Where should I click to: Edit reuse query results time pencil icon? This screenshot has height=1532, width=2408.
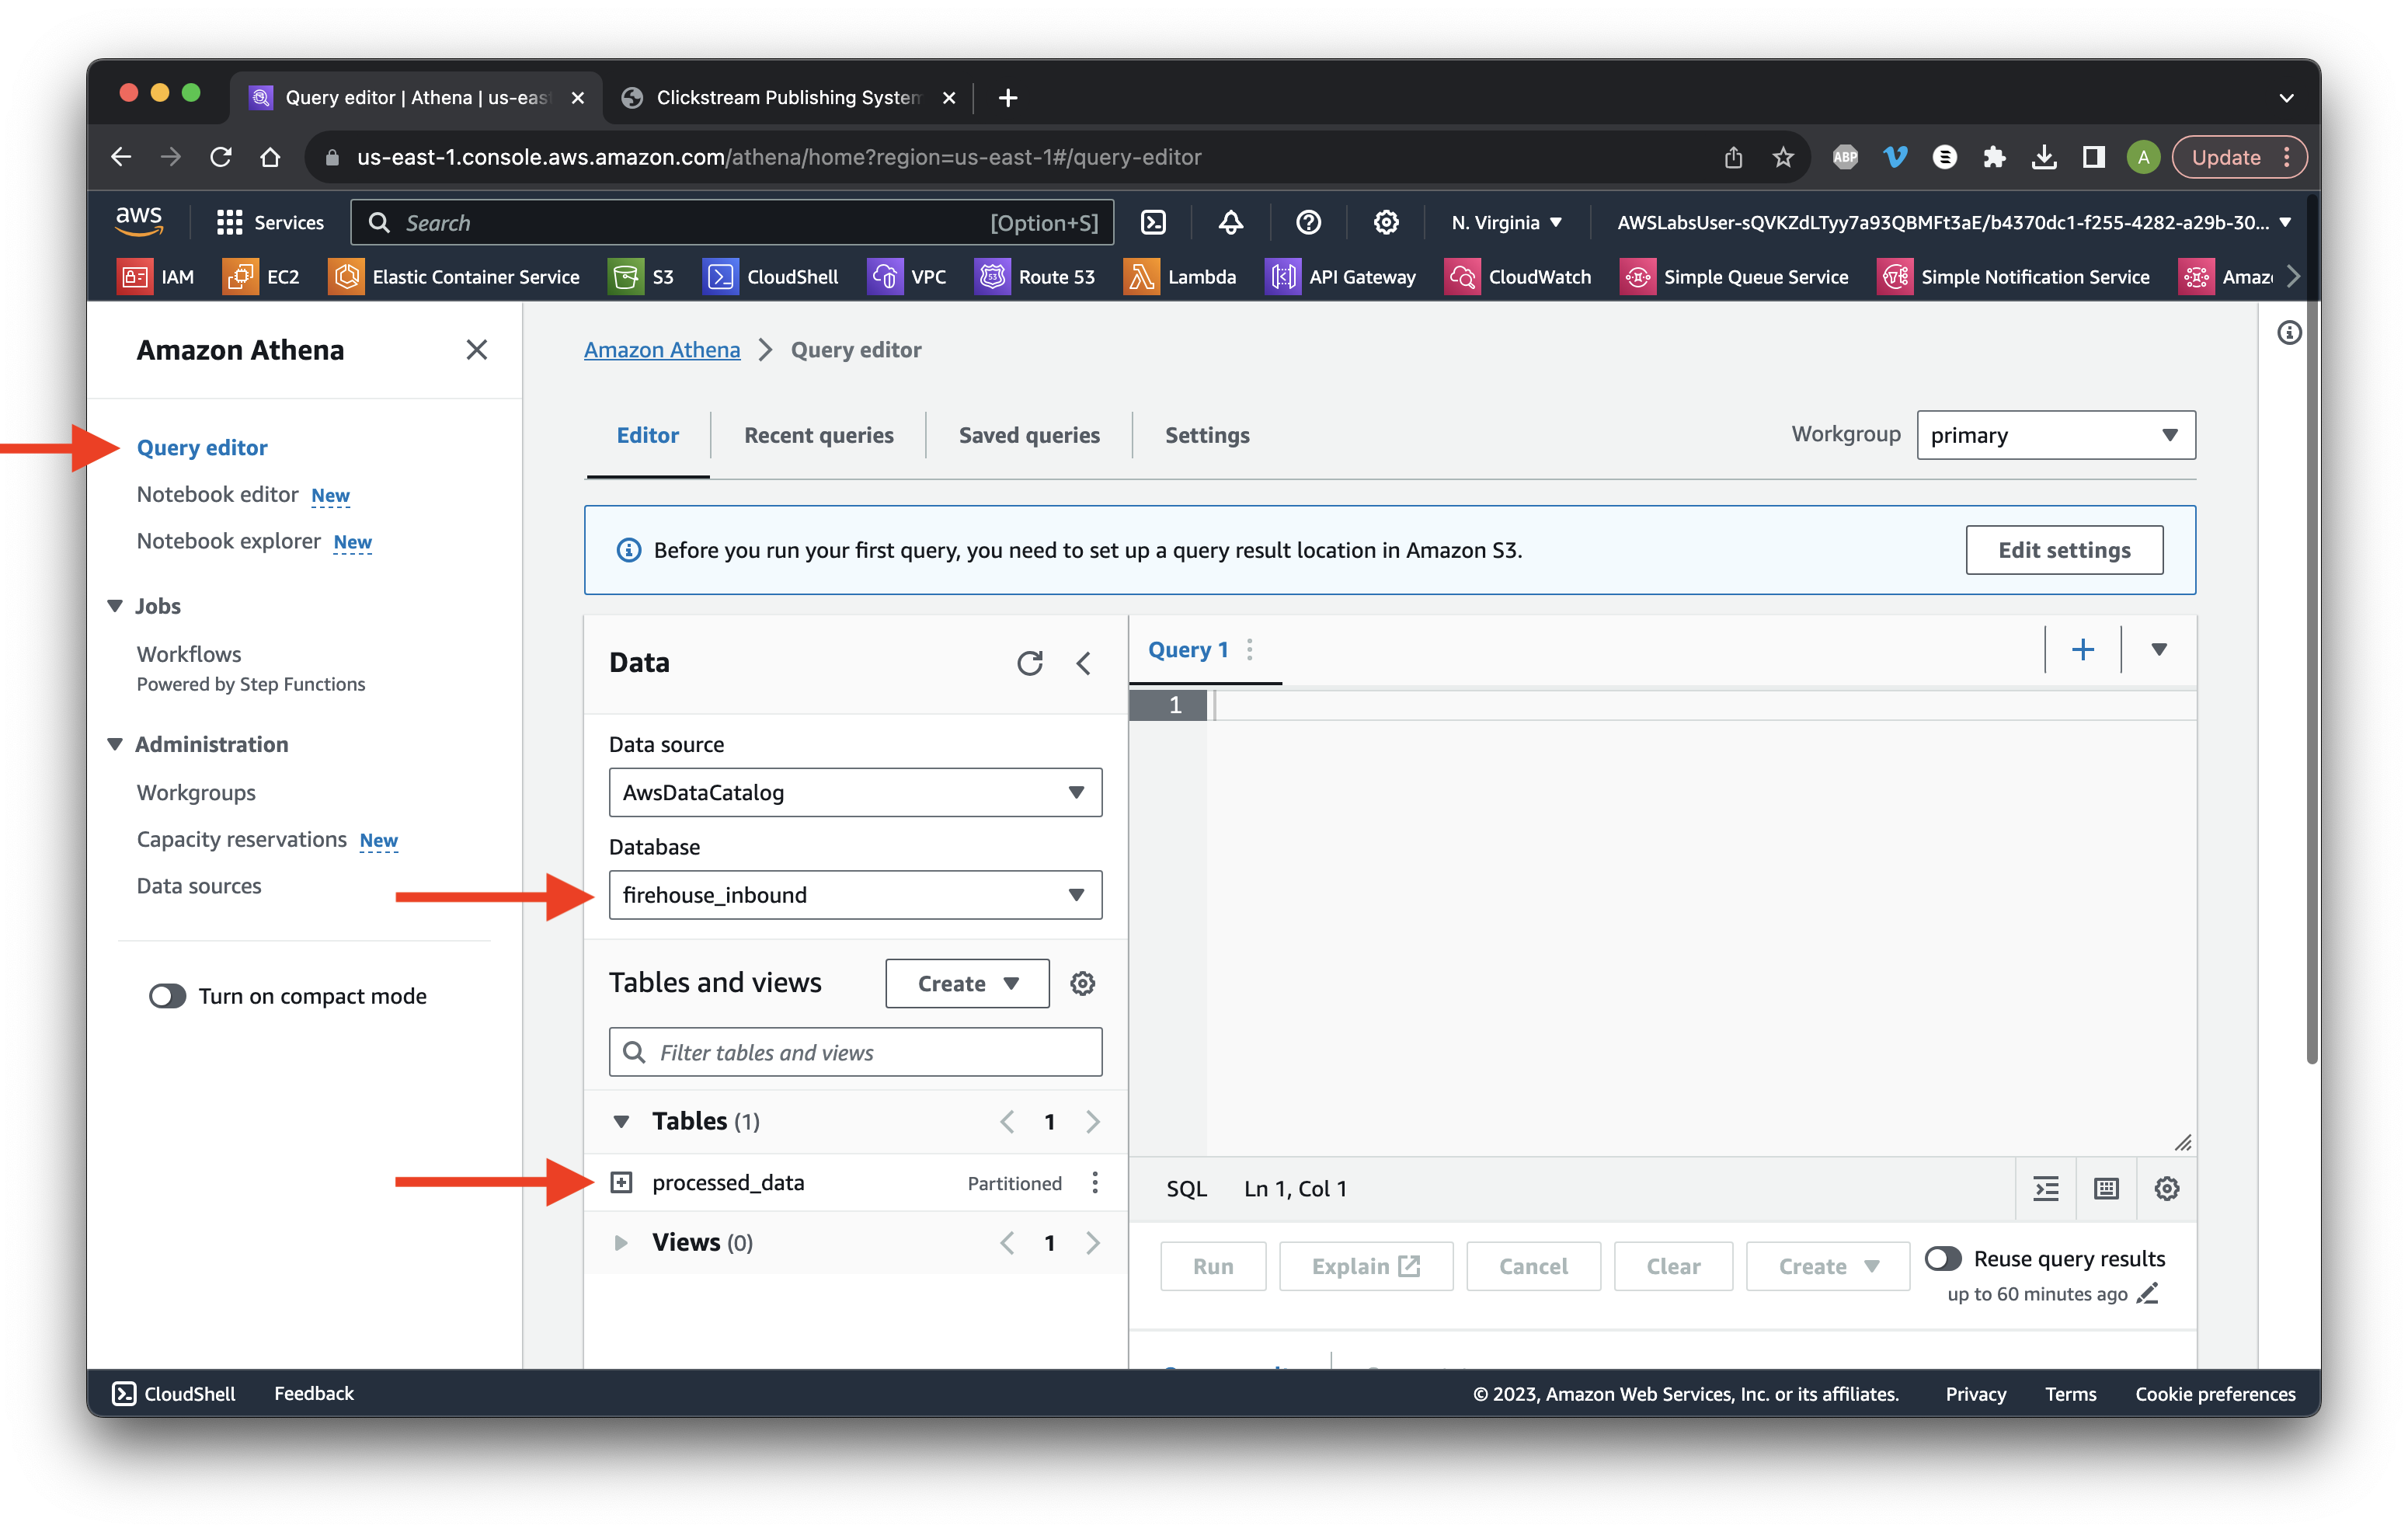point(2148,1293)
